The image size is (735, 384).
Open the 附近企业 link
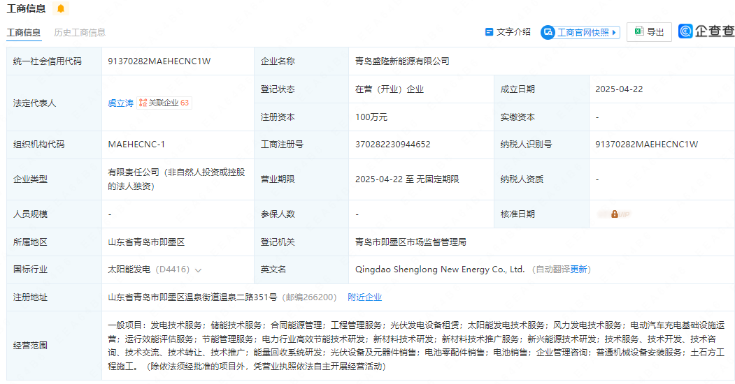(x=364, y=297)
